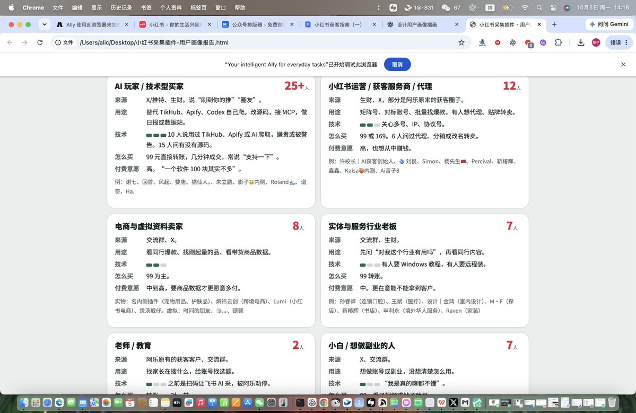Open the 帮助 menu
636x413 pixels.
240,7
